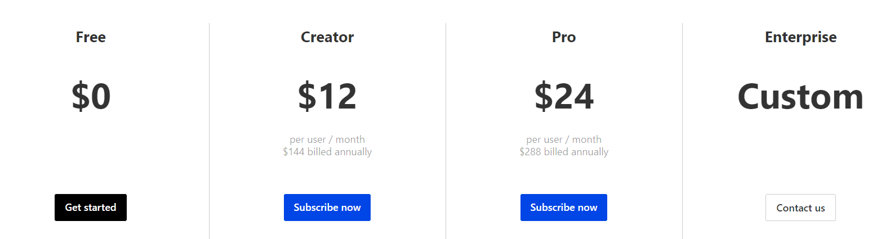
Task: Click the $0 price text
Action: tap(91, 96)
